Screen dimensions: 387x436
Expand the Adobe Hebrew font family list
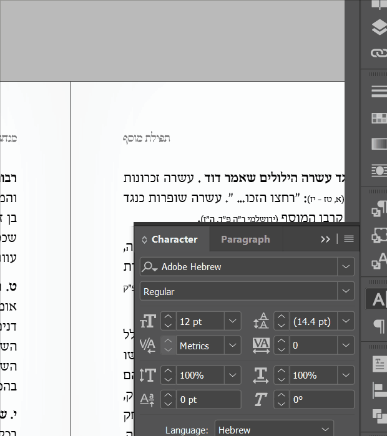346,267
